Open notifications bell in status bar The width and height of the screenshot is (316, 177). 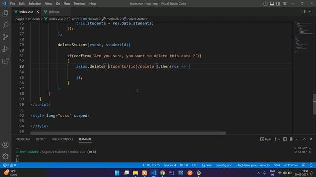tap(311, 165)
